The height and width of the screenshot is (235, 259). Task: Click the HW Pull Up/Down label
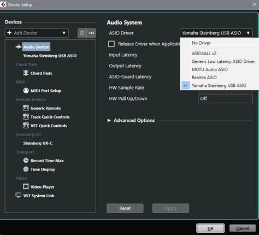(128, 98)
